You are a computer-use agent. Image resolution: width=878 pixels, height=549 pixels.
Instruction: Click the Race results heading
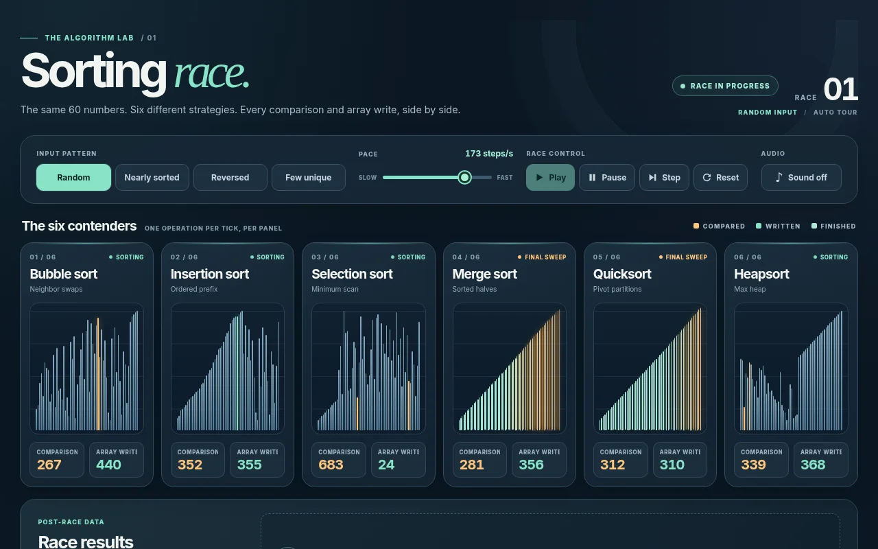click(86, 541)
